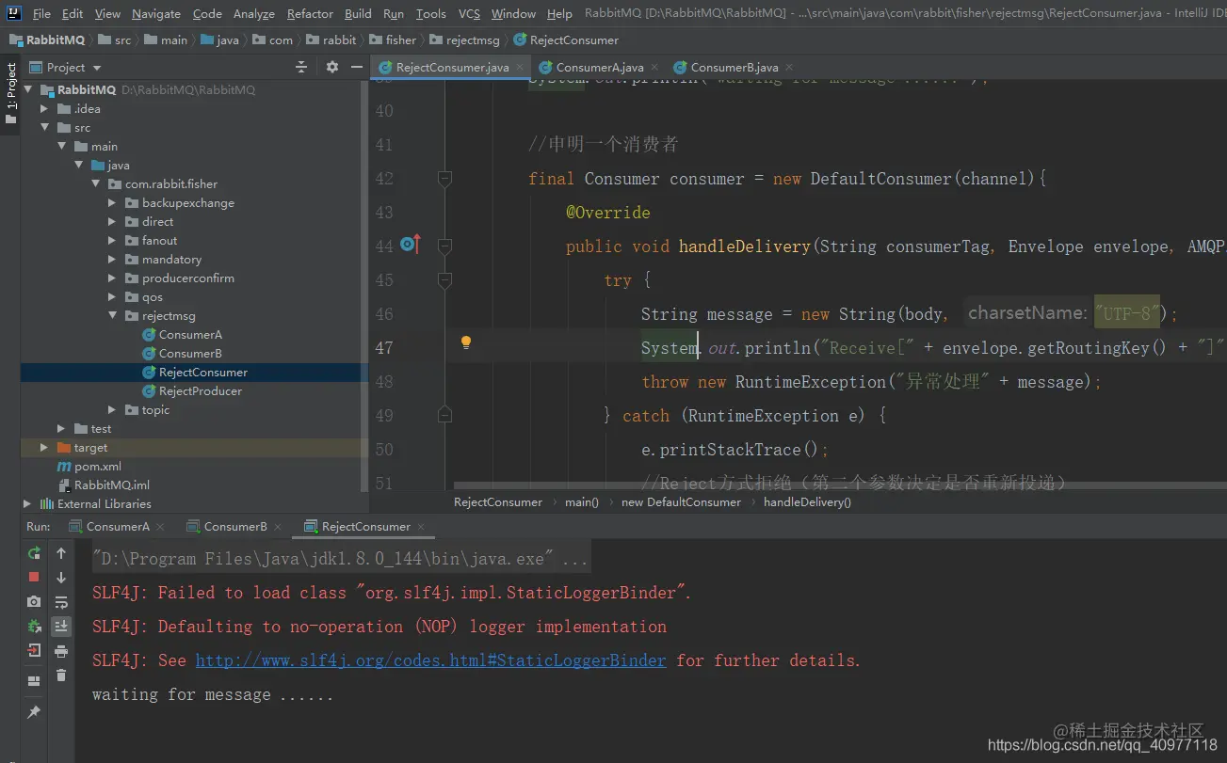Click the override gutter icon on line 44
This screenshot has height=763, width=1227.
[x=410, y=245]
